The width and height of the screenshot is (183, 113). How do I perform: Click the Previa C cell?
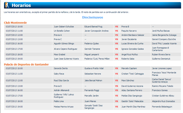click(x=58, y=39)
